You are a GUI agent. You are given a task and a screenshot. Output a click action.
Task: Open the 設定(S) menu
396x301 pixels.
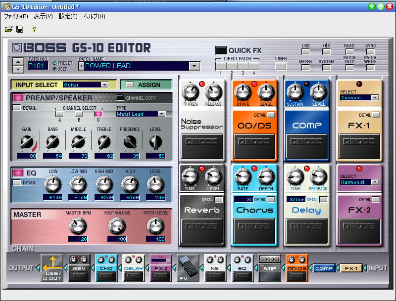tap(68, 17)
